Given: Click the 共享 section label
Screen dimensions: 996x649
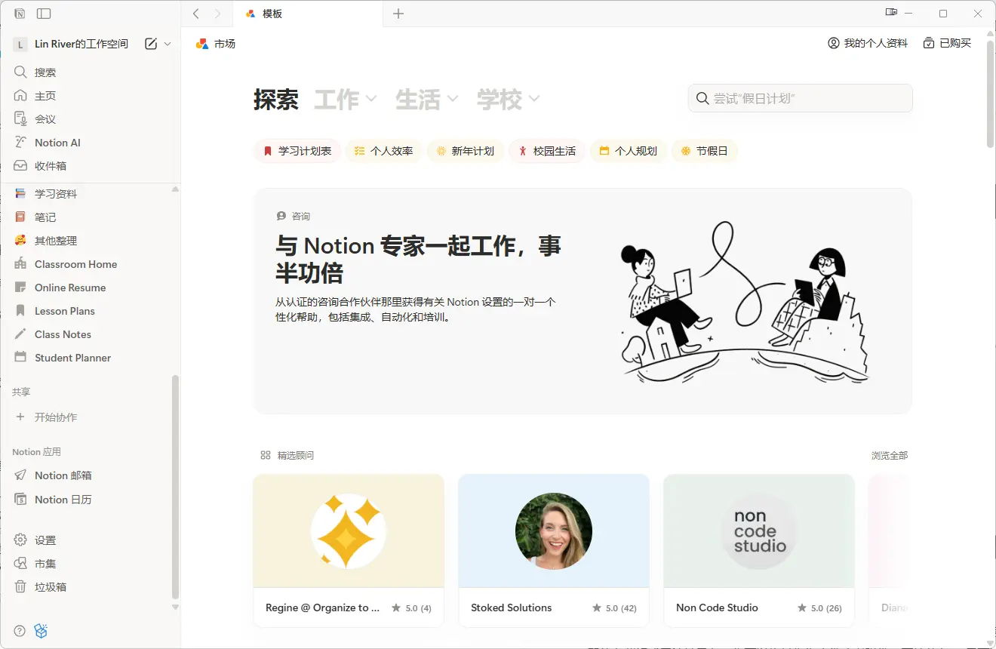Looking at the screenshot, I should click(x=21, y=392).
